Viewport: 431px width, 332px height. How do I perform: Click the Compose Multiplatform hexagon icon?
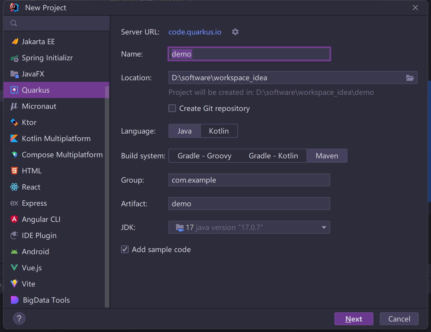[x=14, y=155]
